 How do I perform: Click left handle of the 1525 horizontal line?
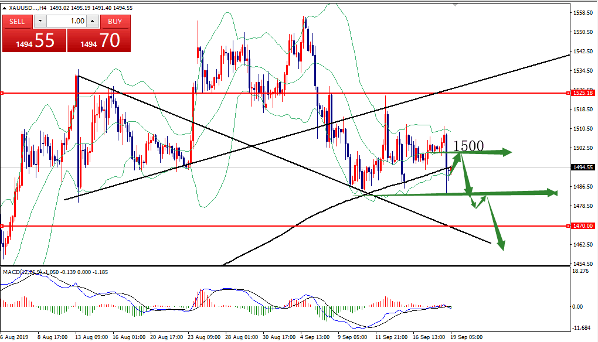[2, 93]
